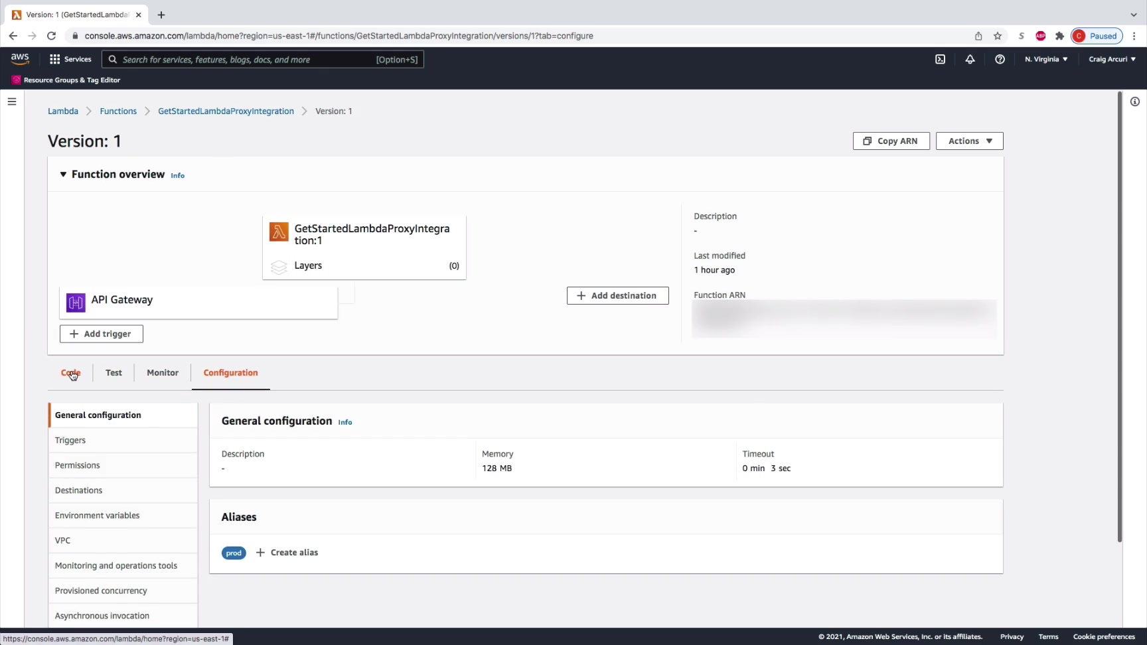The height and width of the screenshot is (645, 1147).
Task: Open the Craig Arcuri account dropdown
Action: (x=1112, y=59)
